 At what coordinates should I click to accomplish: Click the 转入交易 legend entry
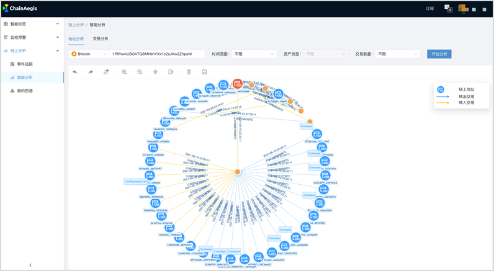(x=467, y=102)
